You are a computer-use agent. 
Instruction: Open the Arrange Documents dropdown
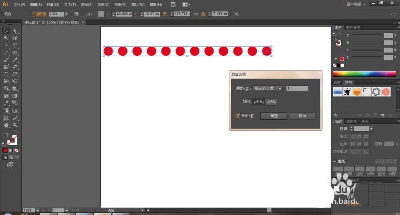pos(186,4)
